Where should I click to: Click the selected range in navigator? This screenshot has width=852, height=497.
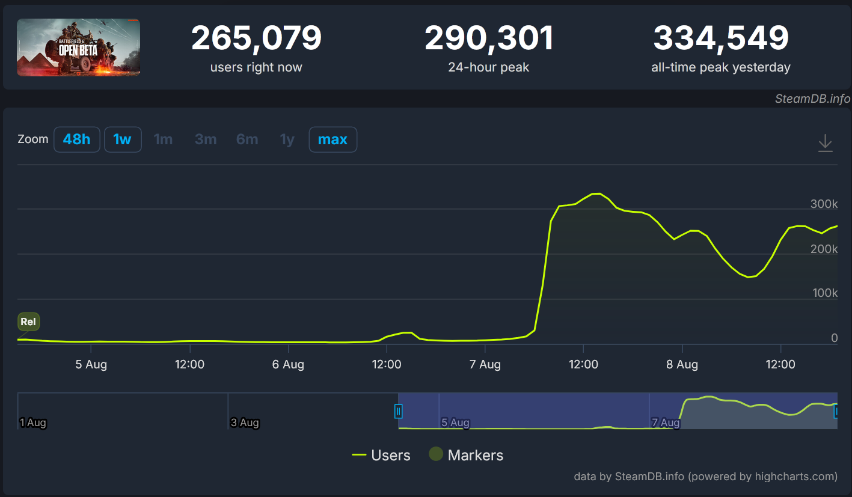tap(618, 410)
